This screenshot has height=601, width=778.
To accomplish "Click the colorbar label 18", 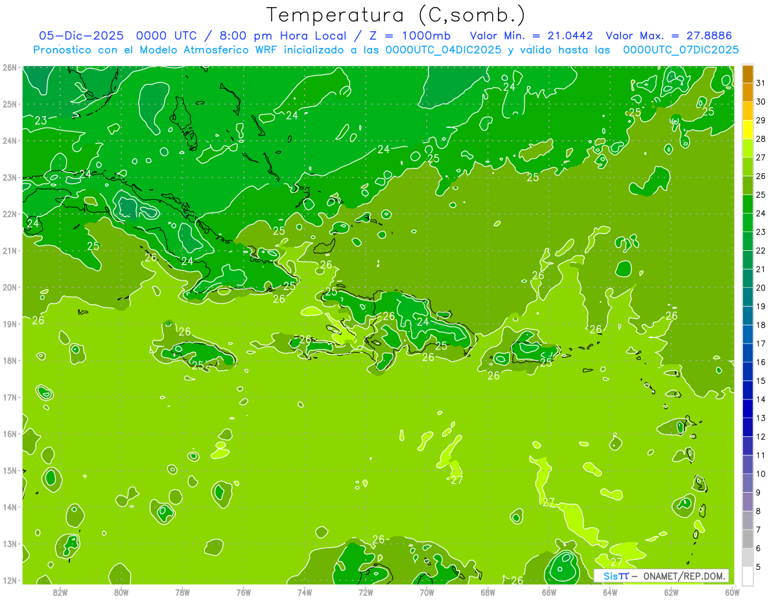I will pos(760,325).
